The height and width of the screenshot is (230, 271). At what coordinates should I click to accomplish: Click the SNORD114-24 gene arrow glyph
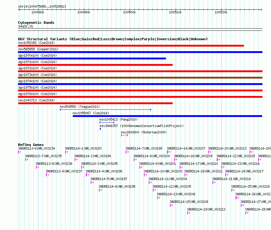tap(227, 175)
